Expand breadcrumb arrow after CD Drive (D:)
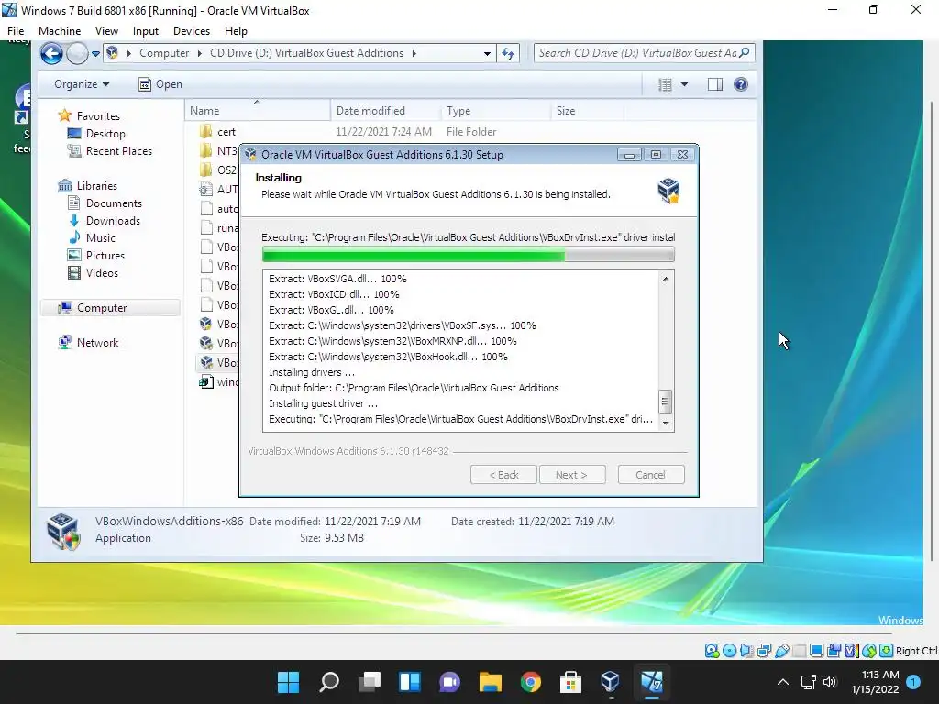Viewport: 939px width, 704px height. 414,53
